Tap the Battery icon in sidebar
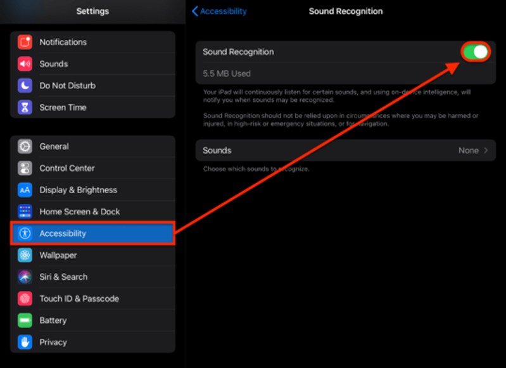This screenshot has width=506, height=368. [x=25, y=320]
